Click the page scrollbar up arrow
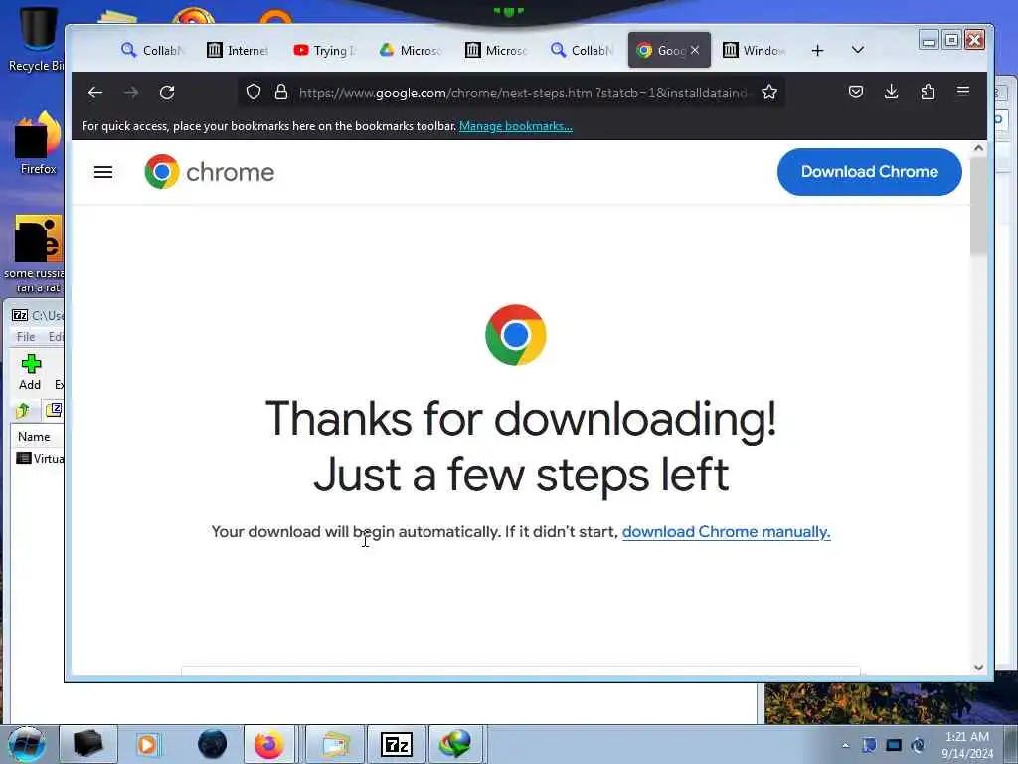1018x764 pixels. point(978,149)
